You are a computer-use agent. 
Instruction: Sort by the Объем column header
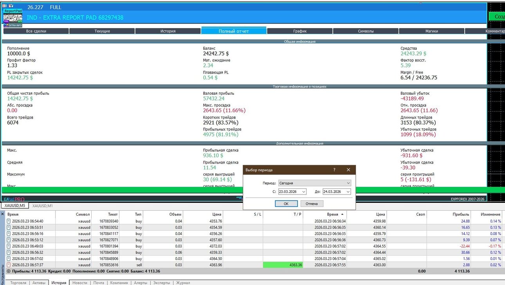(164, 215)
